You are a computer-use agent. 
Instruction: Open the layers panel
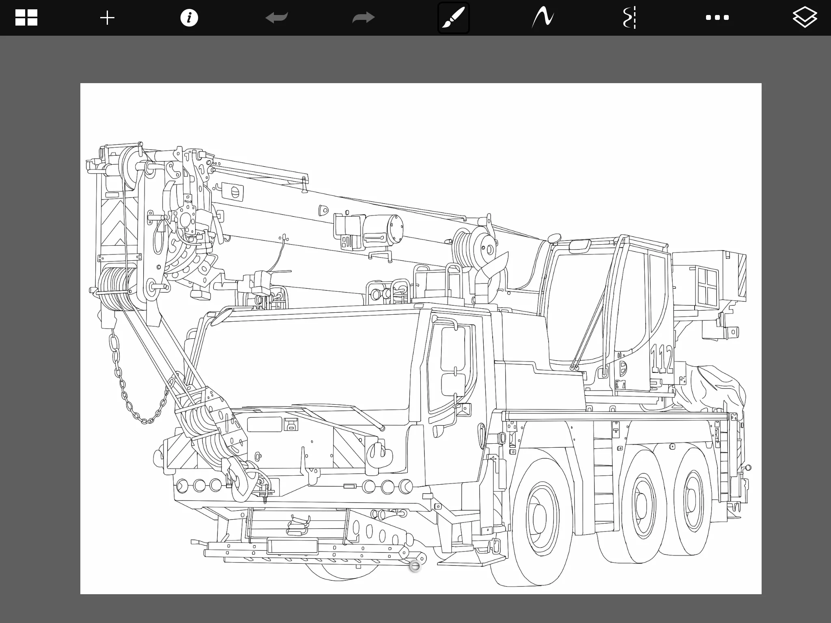point(804,18)
